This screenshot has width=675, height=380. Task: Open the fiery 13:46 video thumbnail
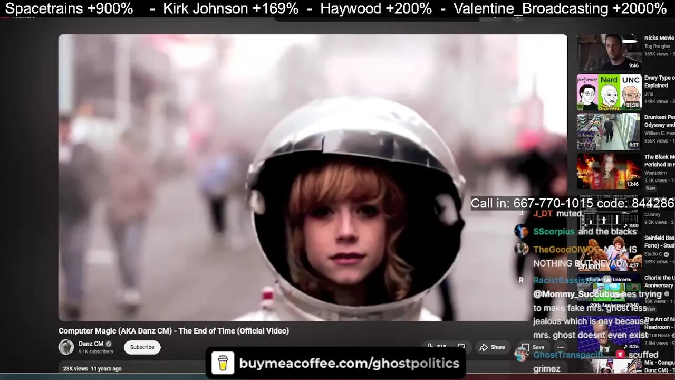pyautogui.click(x=609, y=171)
